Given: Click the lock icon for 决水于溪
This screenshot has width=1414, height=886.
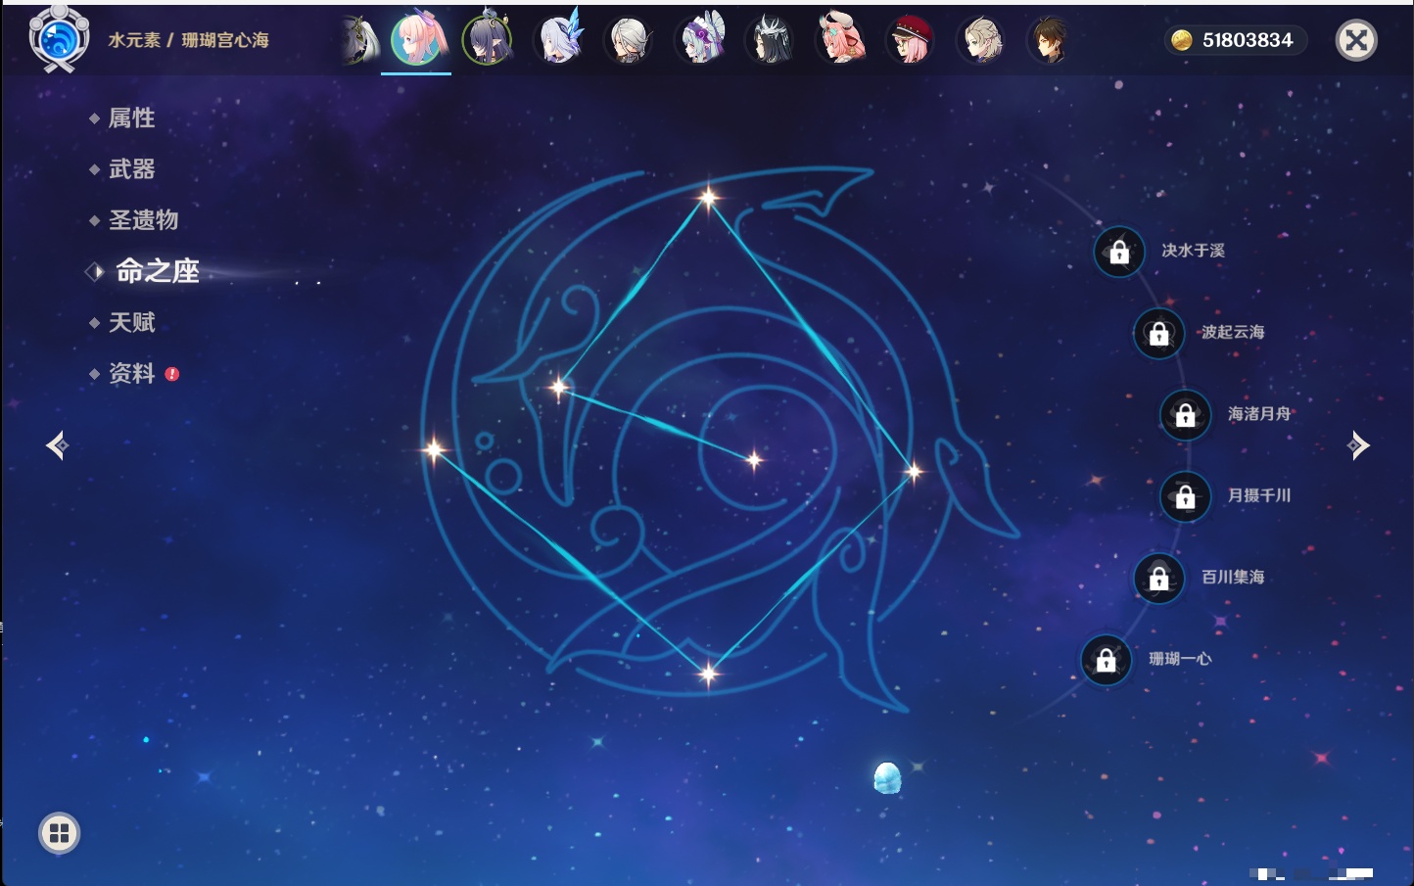Looking at the screenshot, I should (x=1119, y=252).
